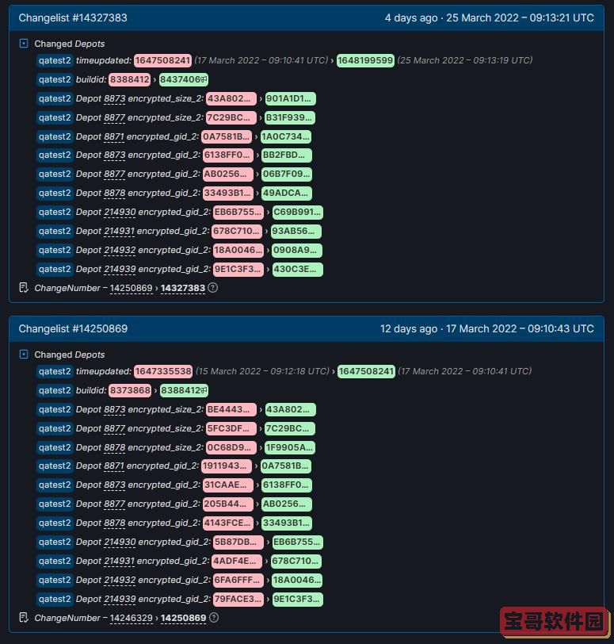Click old hash 4143FCE
This screenshot has width=614, height=644.
tap(228, 523)
